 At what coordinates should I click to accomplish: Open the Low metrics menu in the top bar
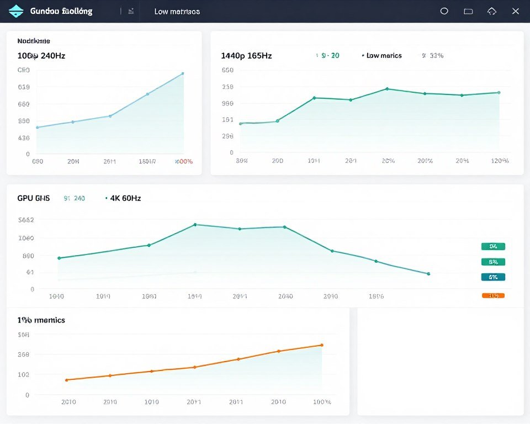click(x=178, y=10)
